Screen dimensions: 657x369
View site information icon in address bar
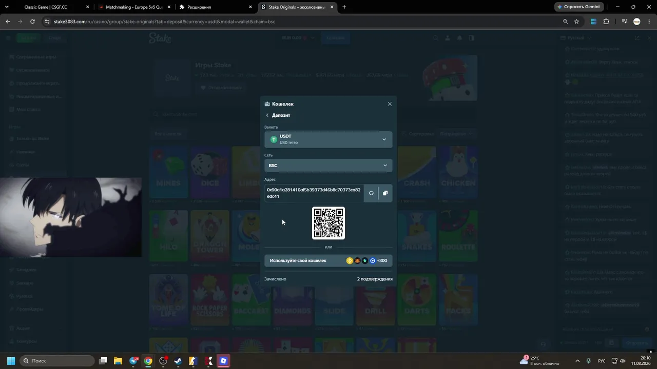coord(47,22)
